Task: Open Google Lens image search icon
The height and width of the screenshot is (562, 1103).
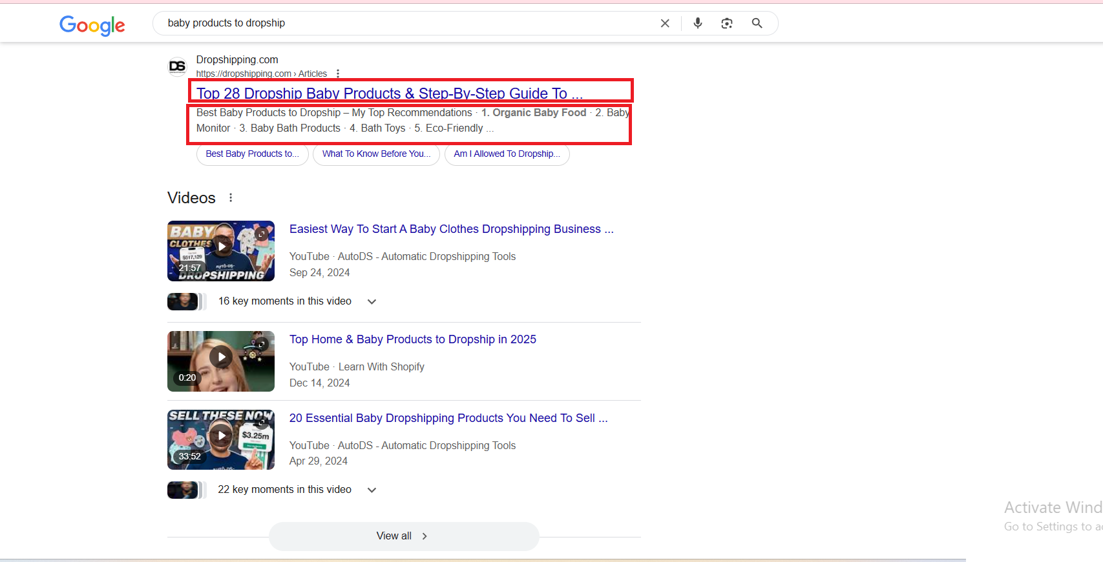Action: click(x=727, y=23)
